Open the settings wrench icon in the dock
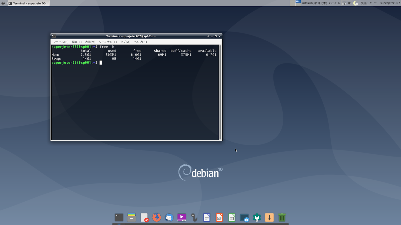 coord(257,217)
